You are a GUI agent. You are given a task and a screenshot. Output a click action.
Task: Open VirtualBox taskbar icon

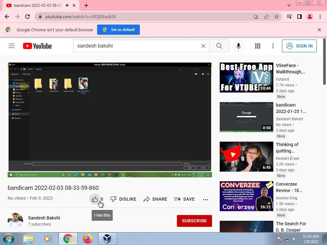[x=107, y=239]
